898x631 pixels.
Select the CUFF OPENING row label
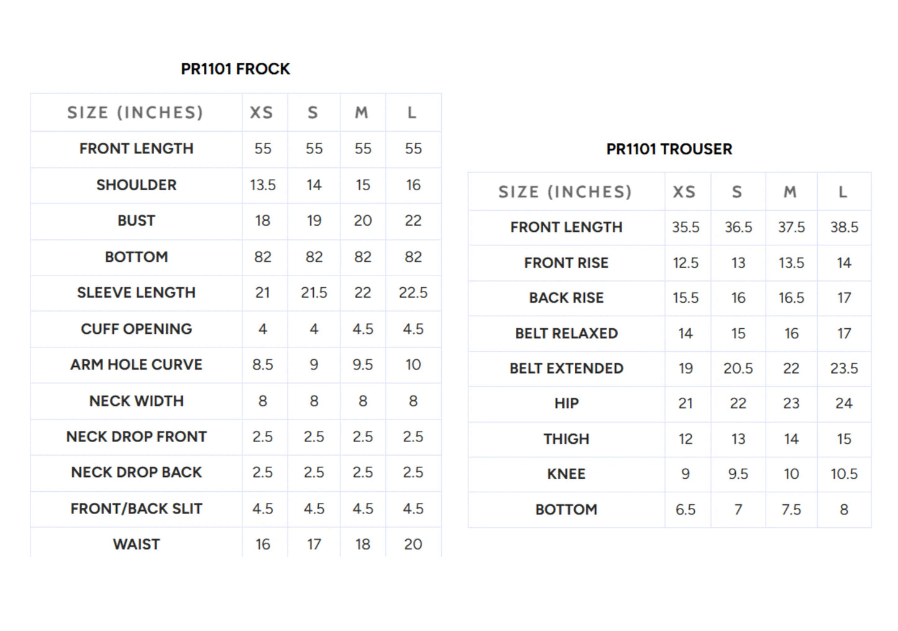click(136, 329)
